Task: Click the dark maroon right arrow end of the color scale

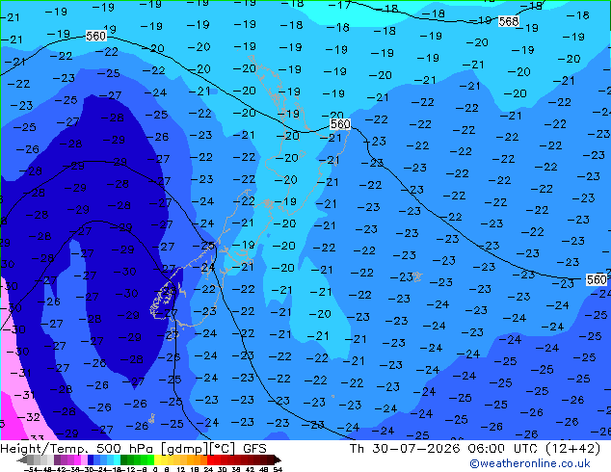Action: tap(278, 459)
